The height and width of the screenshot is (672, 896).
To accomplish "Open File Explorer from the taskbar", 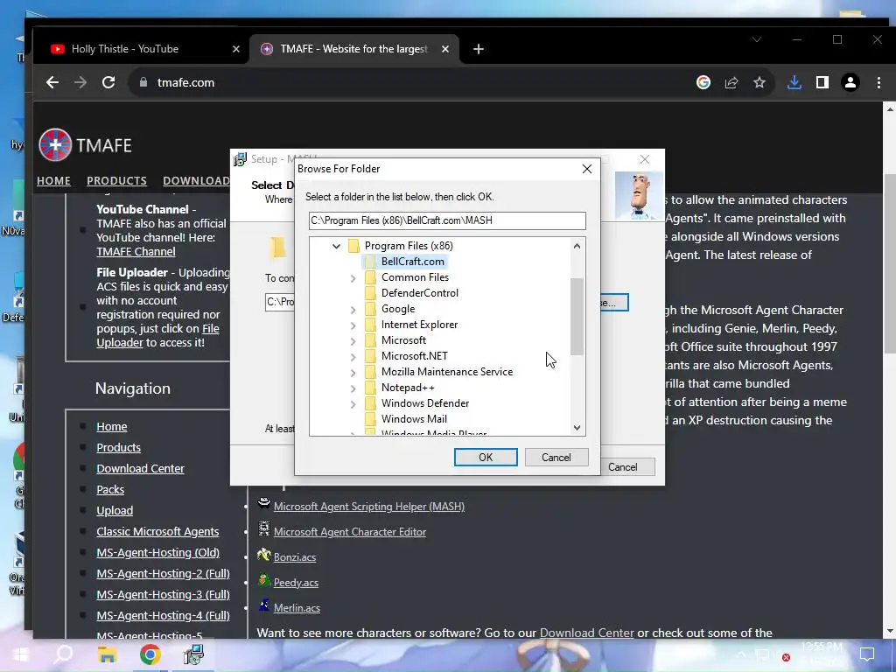I will tap(107, 654).
